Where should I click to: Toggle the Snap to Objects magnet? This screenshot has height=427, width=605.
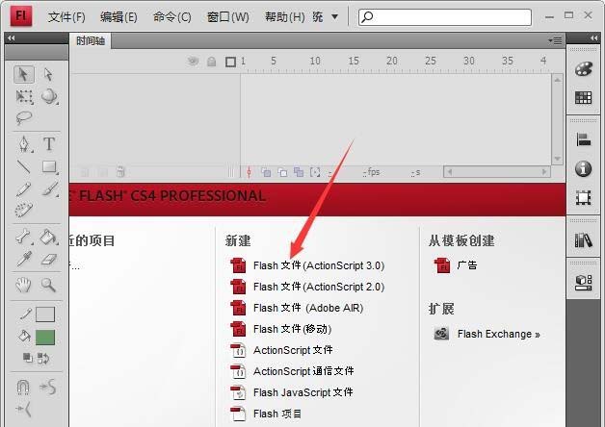(x=23, y=387)
